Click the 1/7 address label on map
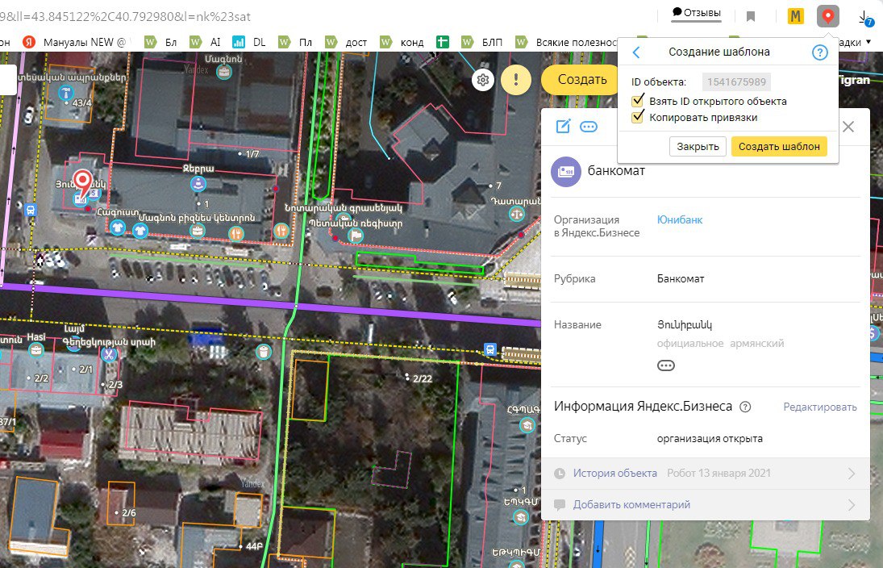 point(252,154)
